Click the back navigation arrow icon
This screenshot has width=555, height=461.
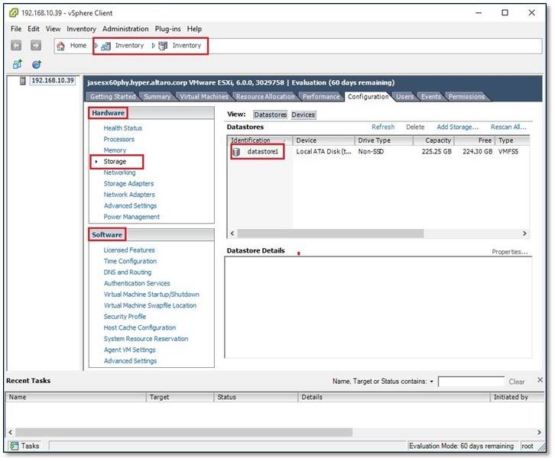click(x=16, y=45)
